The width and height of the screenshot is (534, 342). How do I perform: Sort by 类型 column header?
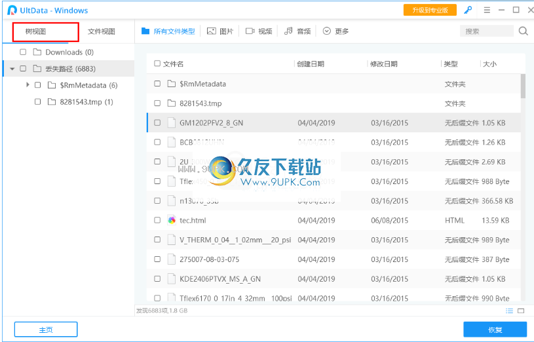(451, 64)
